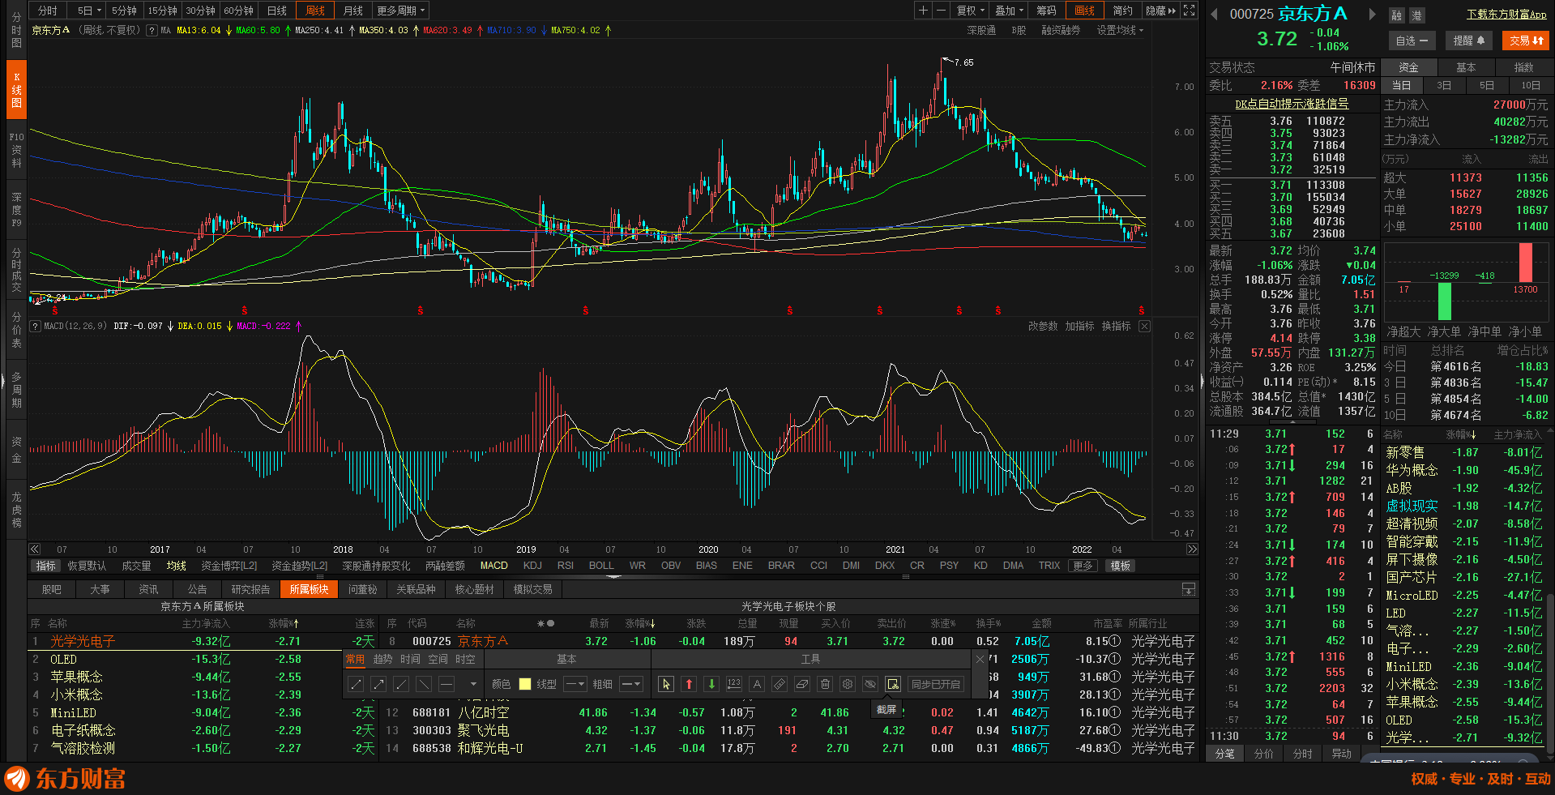Screen dimensions: 1555x795
Task: Open MA indicator help question icon
Action: (x=152, y=31)
